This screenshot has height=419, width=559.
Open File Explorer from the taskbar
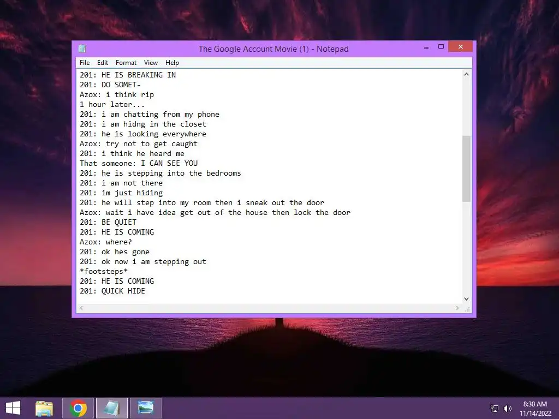44,408
